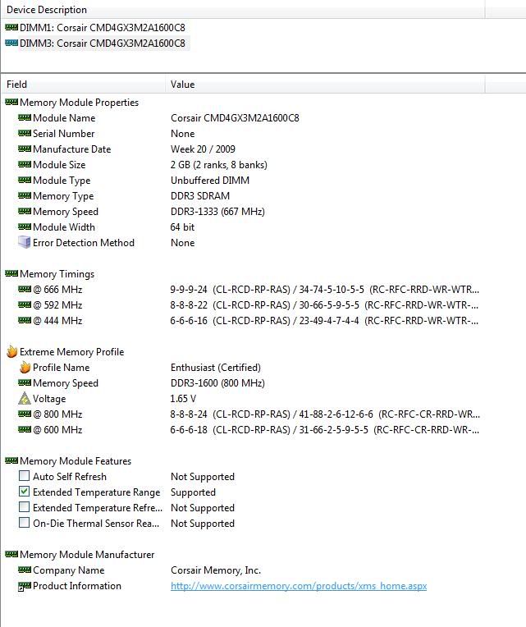Image resolution: width=526 pixels, height=627 pixels.
Task: Click Memory Module Features section icon
Action: (11, 460)
